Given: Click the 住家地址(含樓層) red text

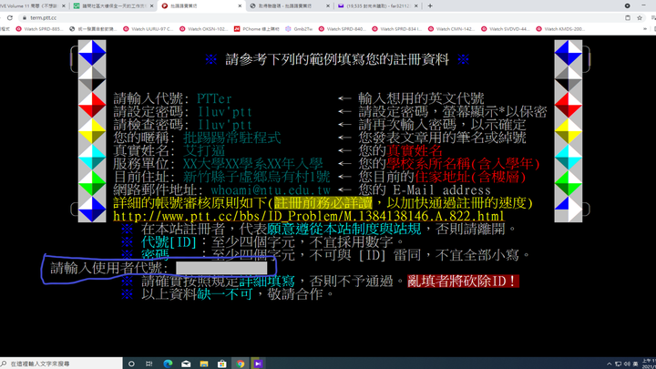Looking at the screenshot, I should coord(470,177).
